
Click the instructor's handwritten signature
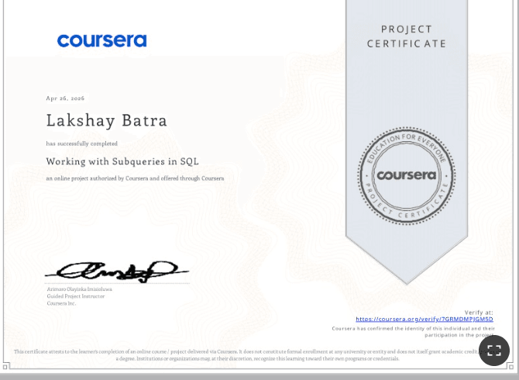(x=117, y=272)
